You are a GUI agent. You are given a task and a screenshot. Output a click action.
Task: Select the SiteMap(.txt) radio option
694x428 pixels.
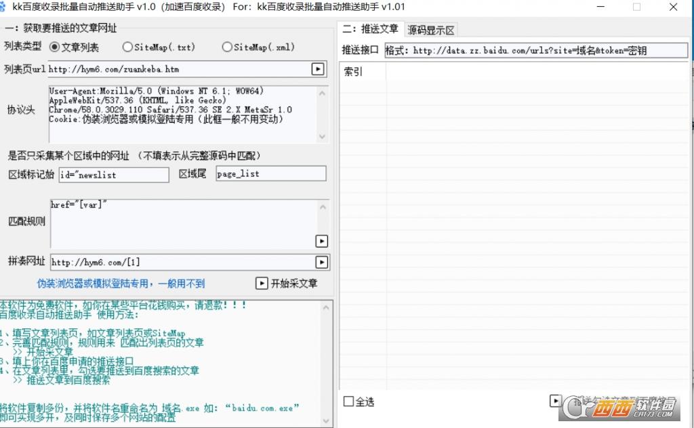click(127, 47)
